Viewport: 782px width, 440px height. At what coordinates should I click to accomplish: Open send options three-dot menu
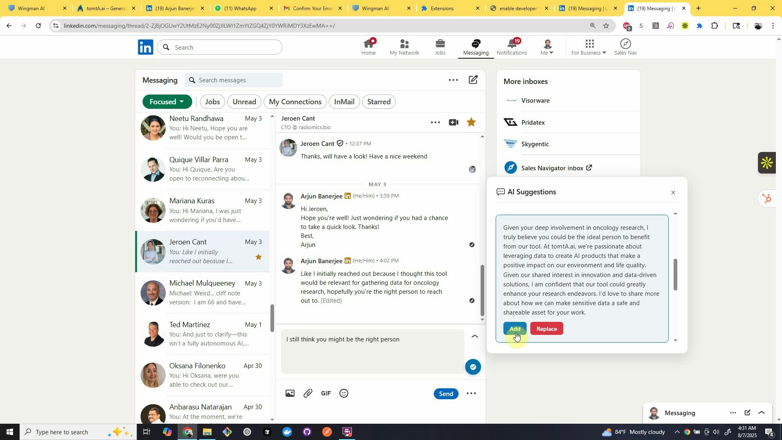[x=471, y=394]
